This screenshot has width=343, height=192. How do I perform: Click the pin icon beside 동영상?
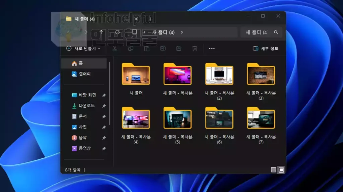104,149
